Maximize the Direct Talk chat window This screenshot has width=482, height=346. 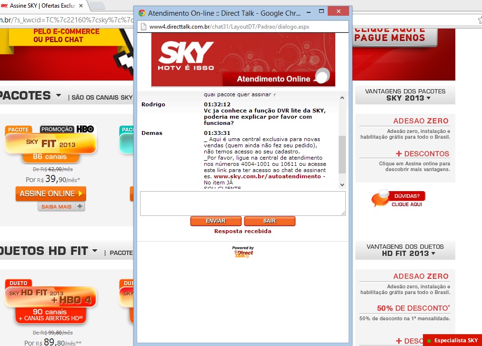tap(321, 11)
